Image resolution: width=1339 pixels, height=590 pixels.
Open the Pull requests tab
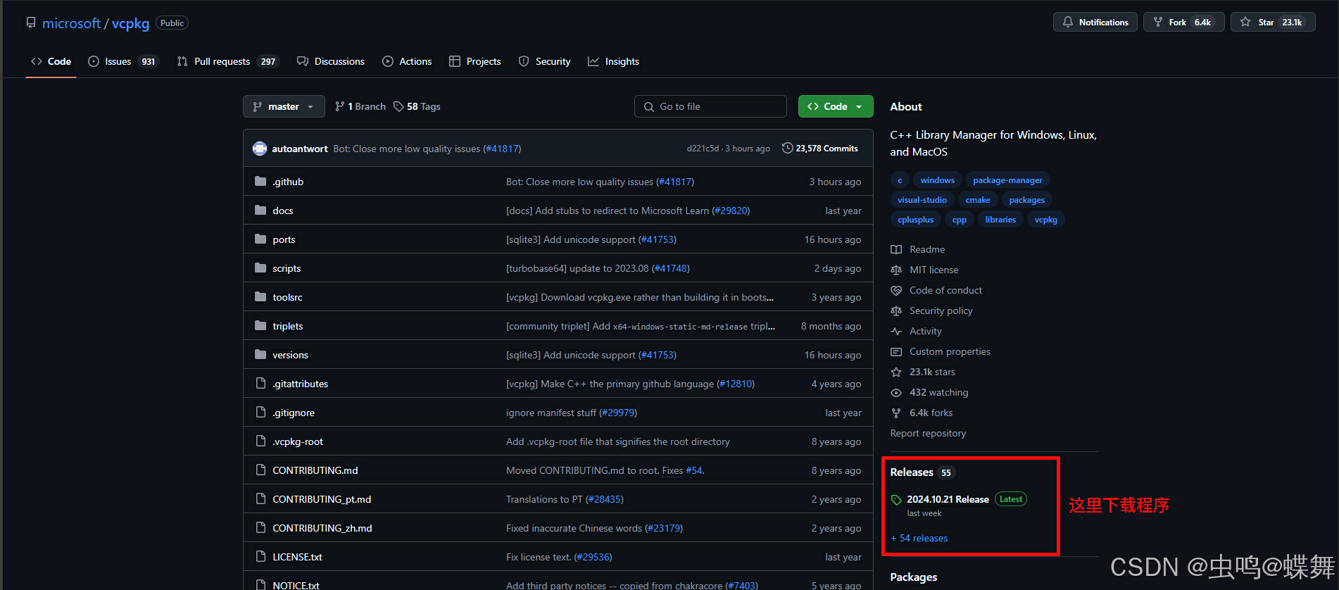[228, 61]
